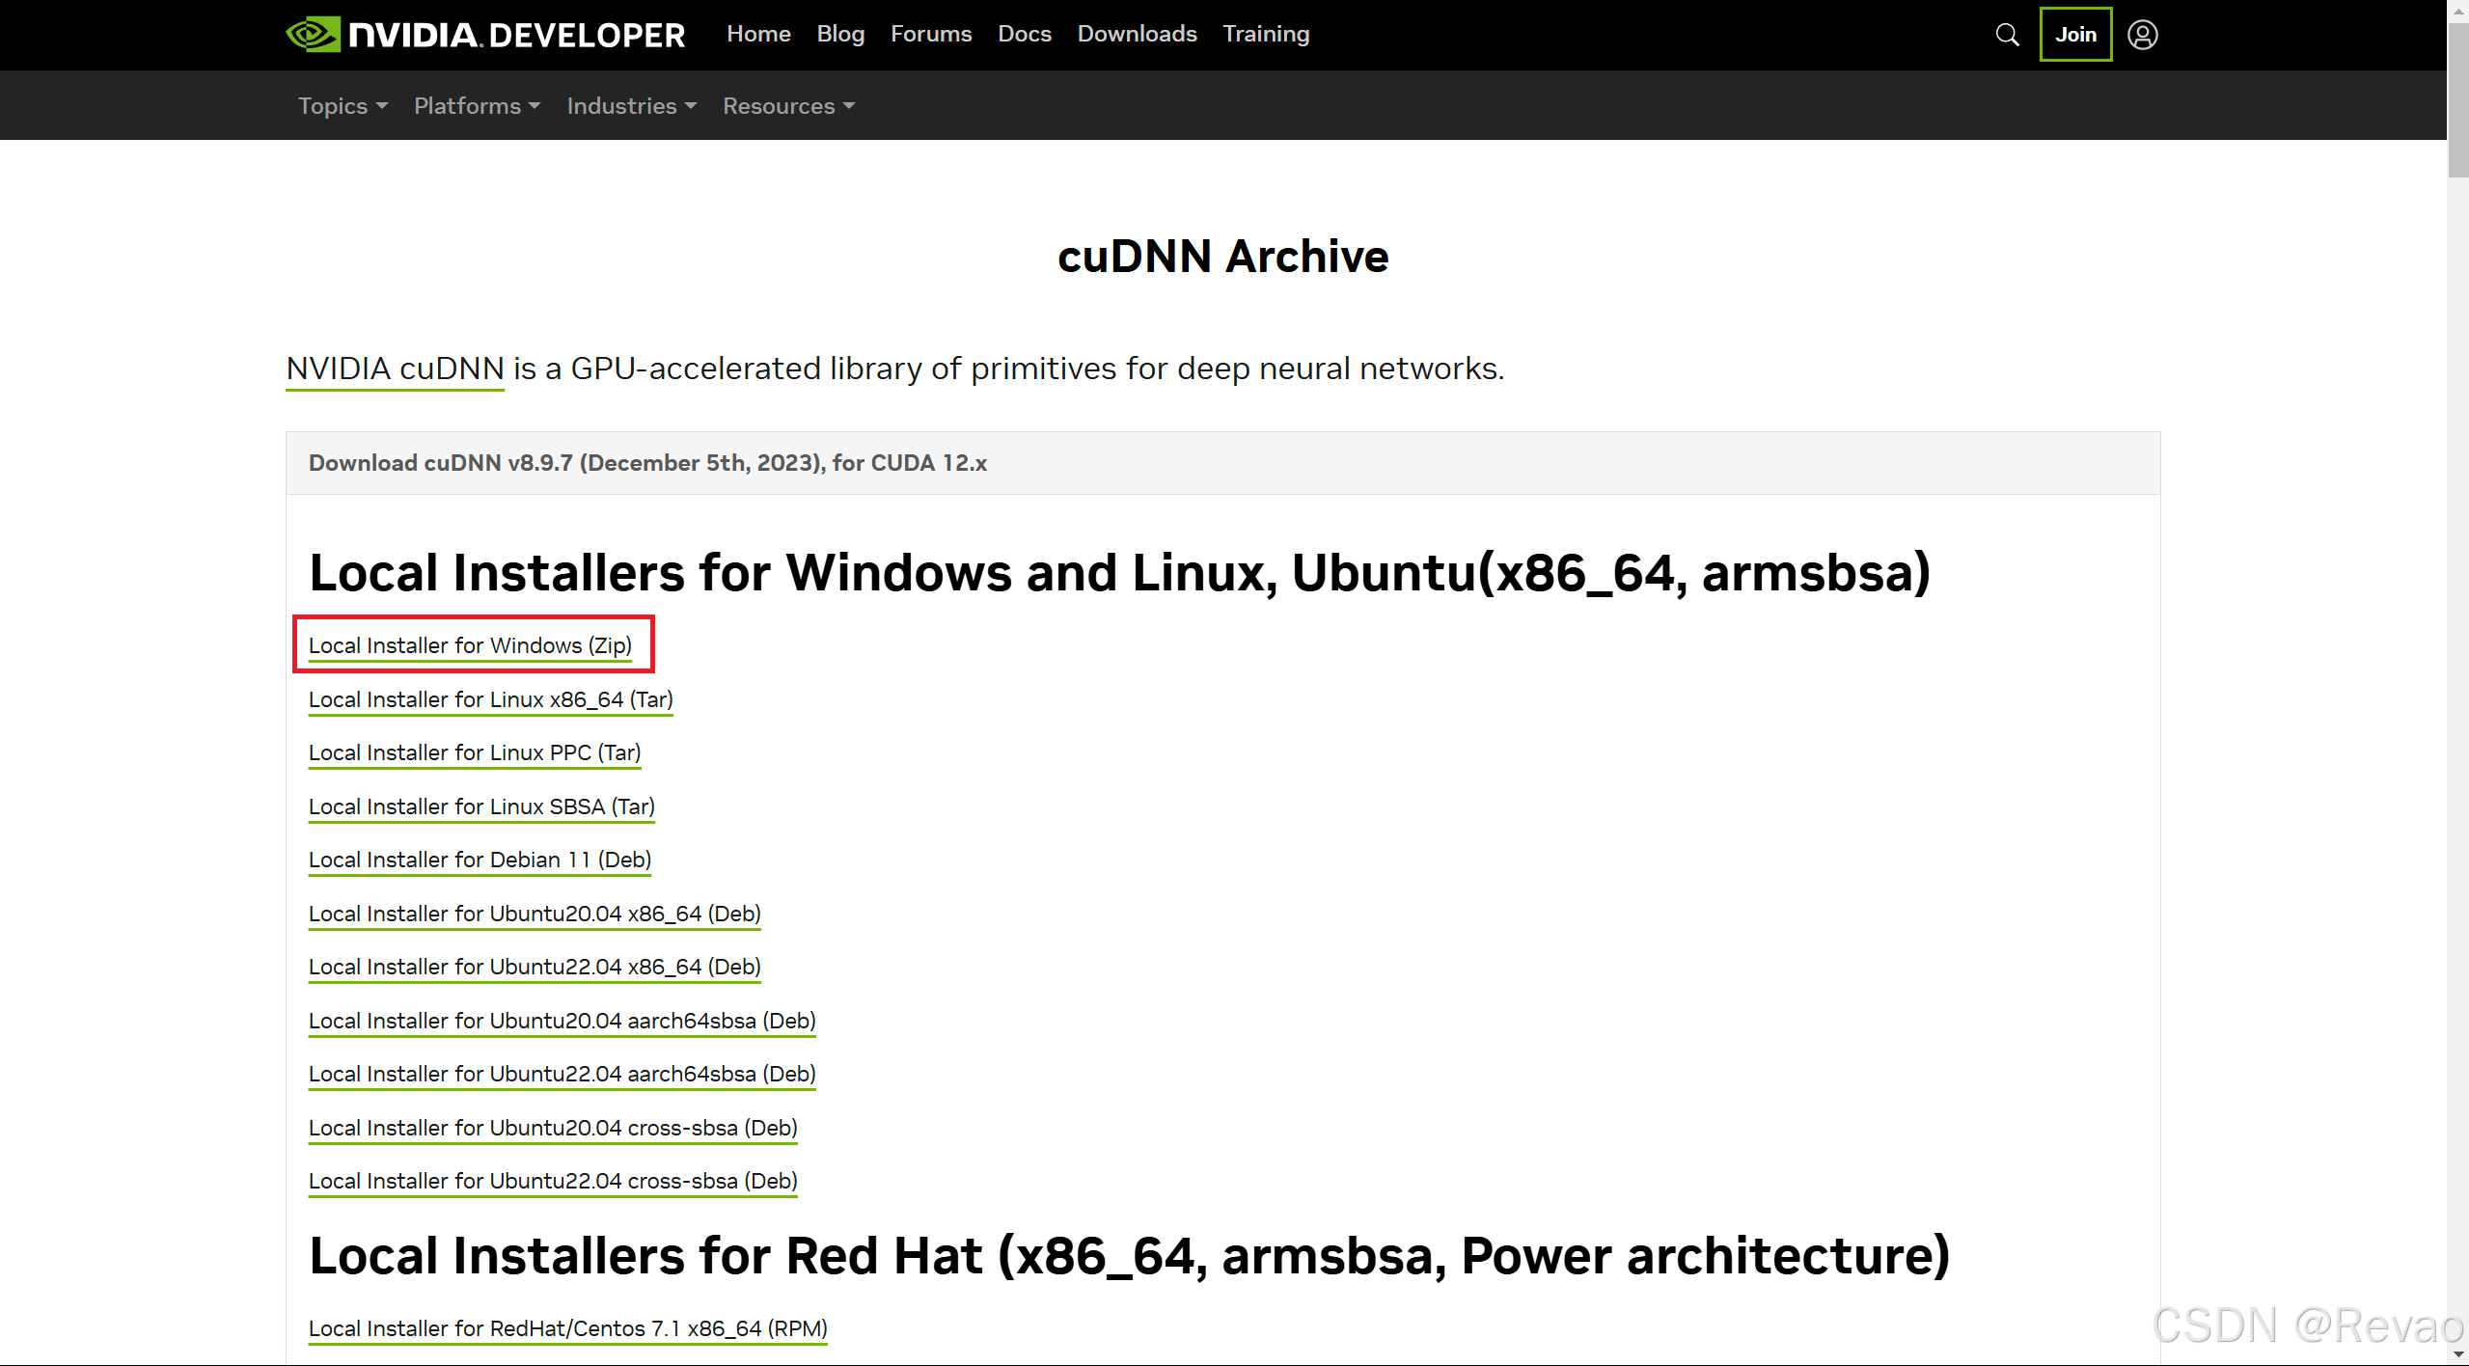Download Local Installer for Windows (Zip)

point(470,645)
